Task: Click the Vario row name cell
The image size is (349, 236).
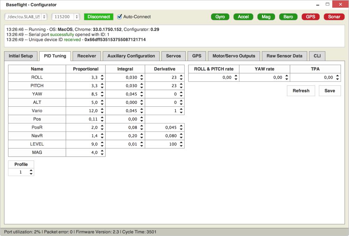Action: pyautogui.click(x=37, y=110)
